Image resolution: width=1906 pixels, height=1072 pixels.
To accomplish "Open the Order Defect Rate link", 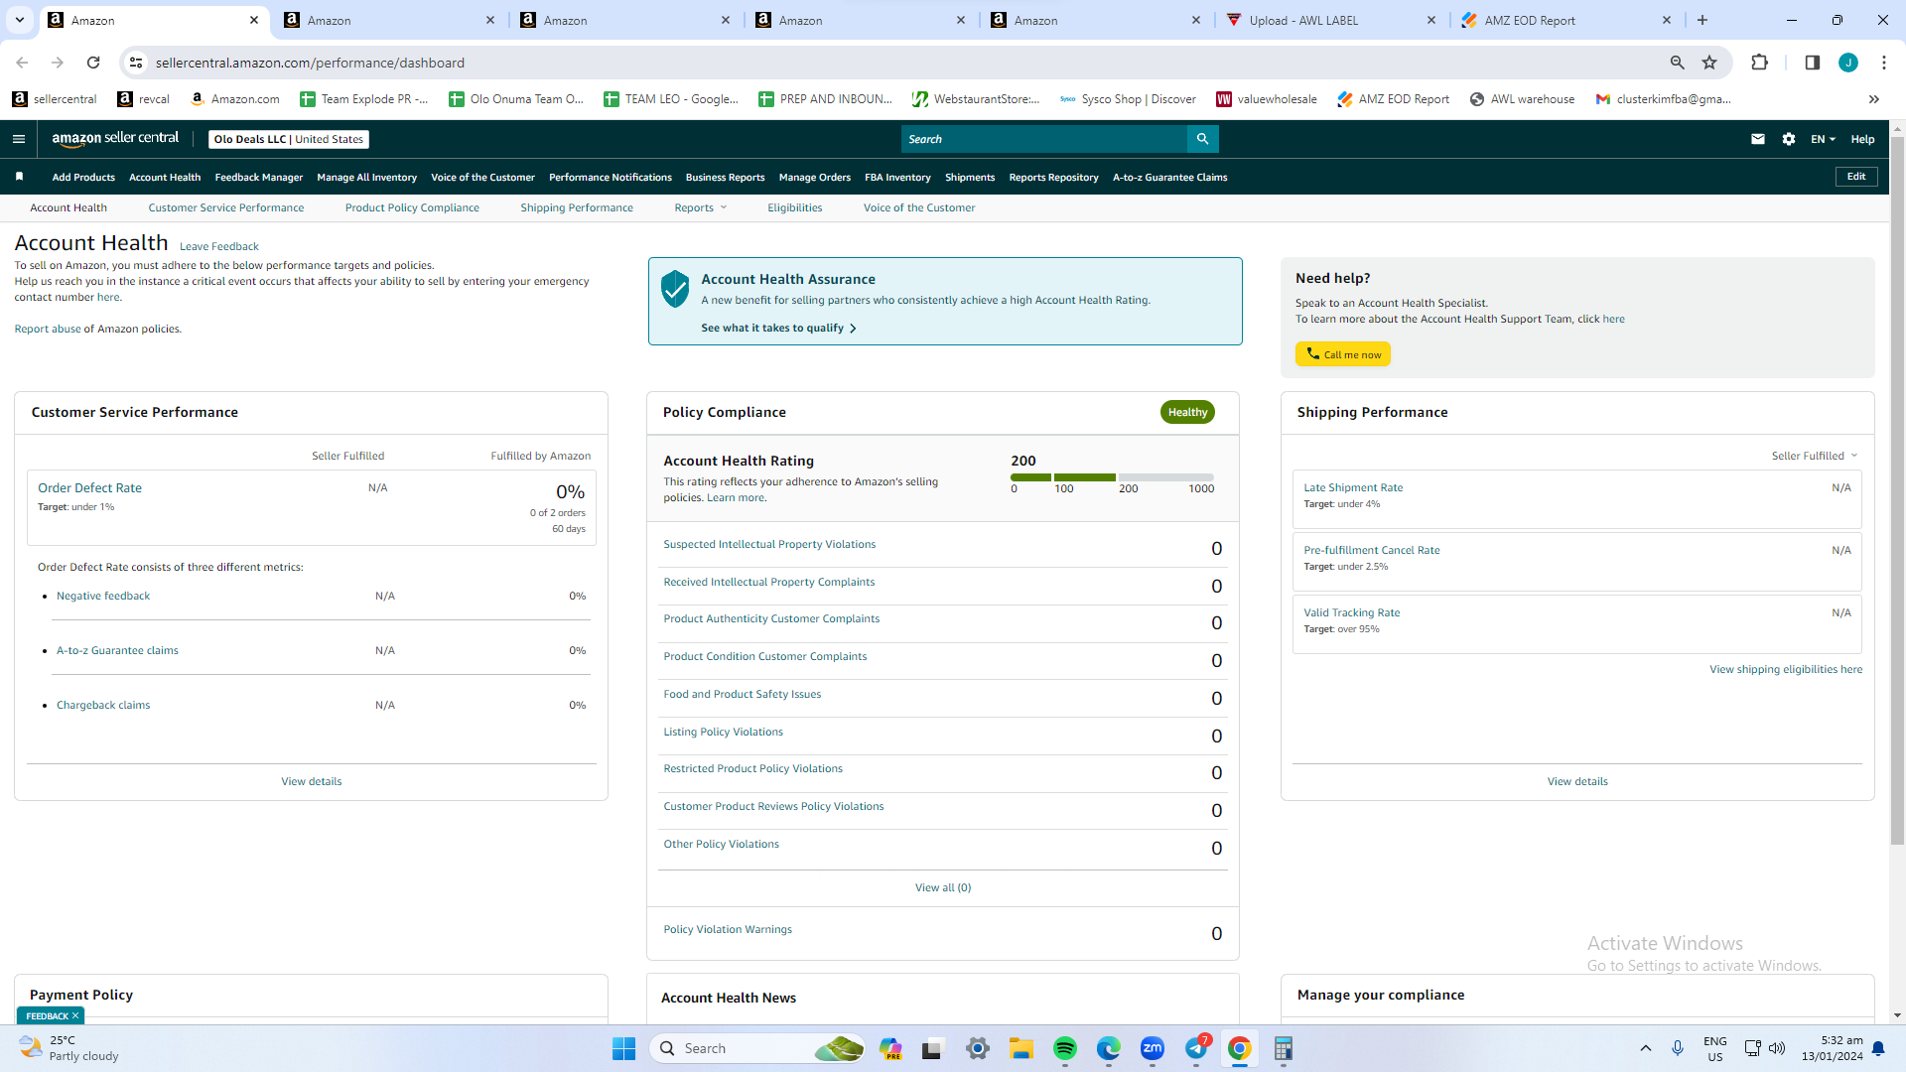I will click(89, 487).
